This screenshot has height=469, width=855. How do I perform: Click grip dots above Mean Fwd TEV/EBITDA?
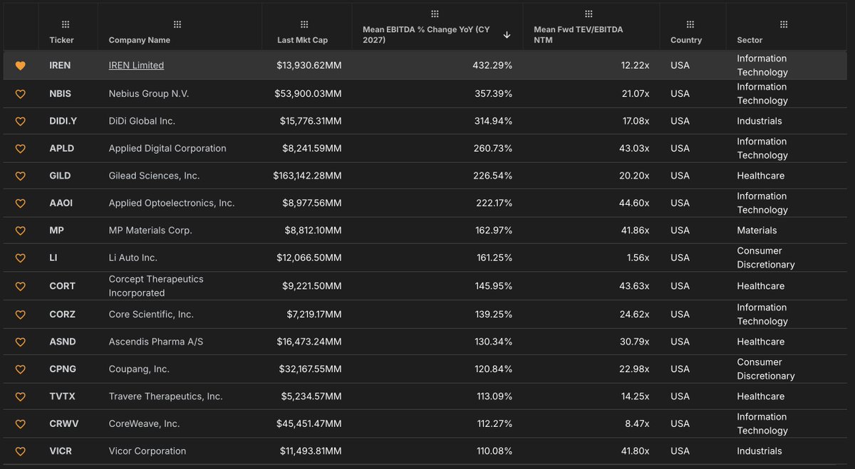[x=589, y=14]
